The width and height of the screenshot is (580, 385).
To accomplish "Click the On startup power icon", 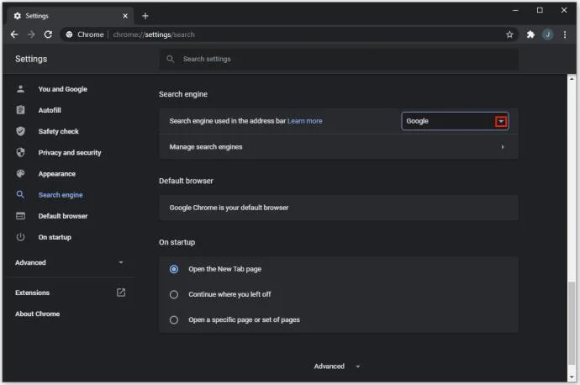I will click(21, 237).
